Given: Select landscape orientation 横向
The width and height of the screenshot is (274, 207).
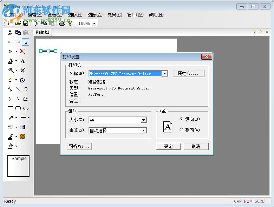Looking at the screenshot, I should (x=189, y=130).
